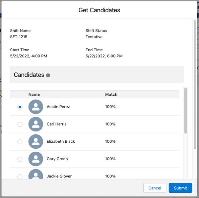
Task: Select the Elizabeth Black radio button
Action: tap(20, 142)
